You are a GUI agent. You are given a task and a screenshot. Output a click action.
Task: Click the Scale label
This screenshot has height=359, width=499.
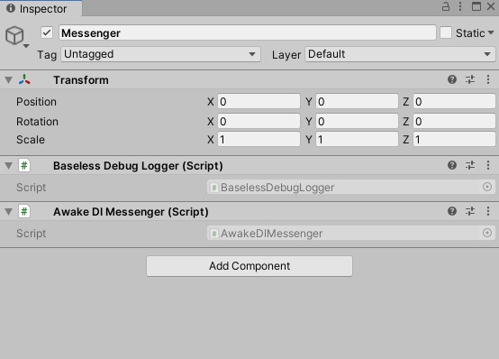click(x=31, y=140)
